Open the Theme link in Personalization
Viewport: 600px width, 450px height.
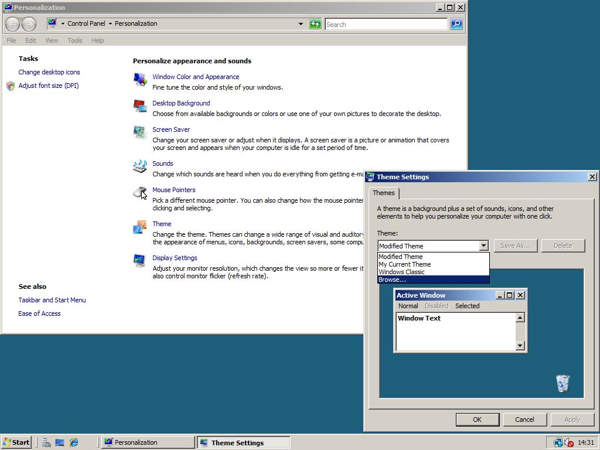tap(162, 224)
